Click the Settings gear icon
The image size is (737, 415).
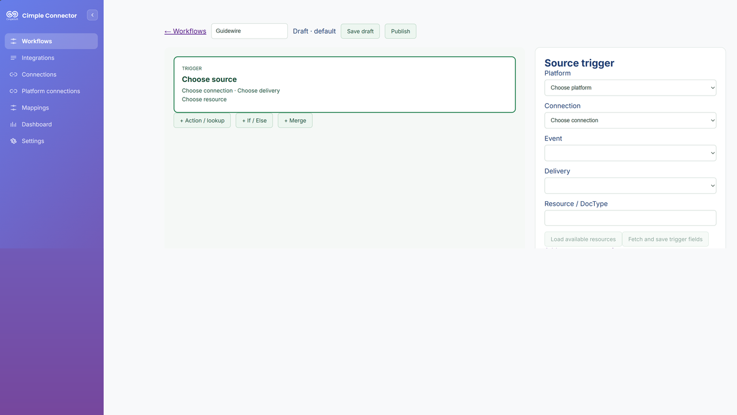(13, 141)
